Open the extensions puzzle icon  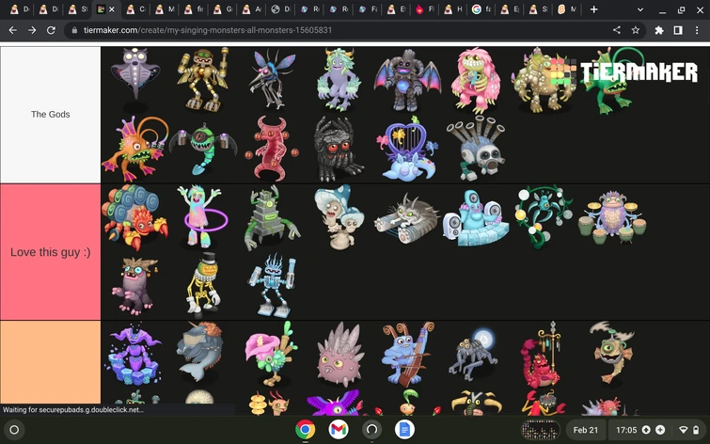pyautogui.click(x=659, y=30)
